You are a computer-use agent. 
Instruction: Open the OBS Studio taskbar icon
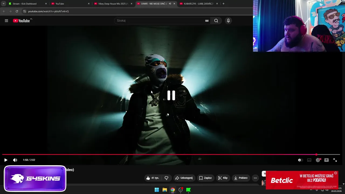tap(181, 190)
